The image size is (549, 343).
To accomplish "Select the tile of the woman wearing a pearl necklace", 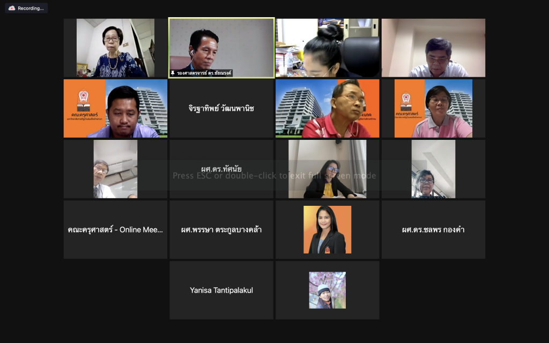I will coord(116,48).
